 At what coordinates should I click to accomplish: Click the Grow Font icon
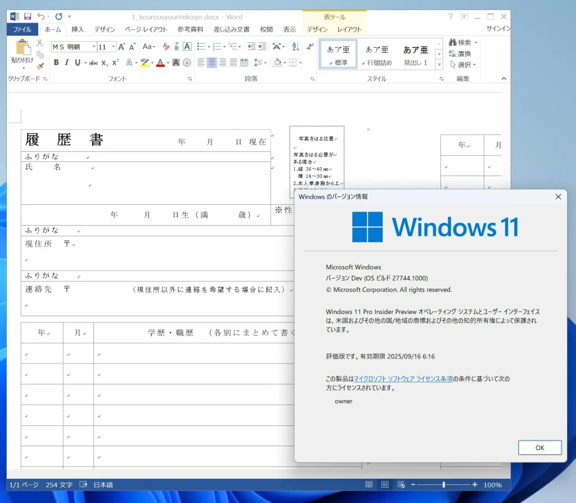(x=121, y=47)
